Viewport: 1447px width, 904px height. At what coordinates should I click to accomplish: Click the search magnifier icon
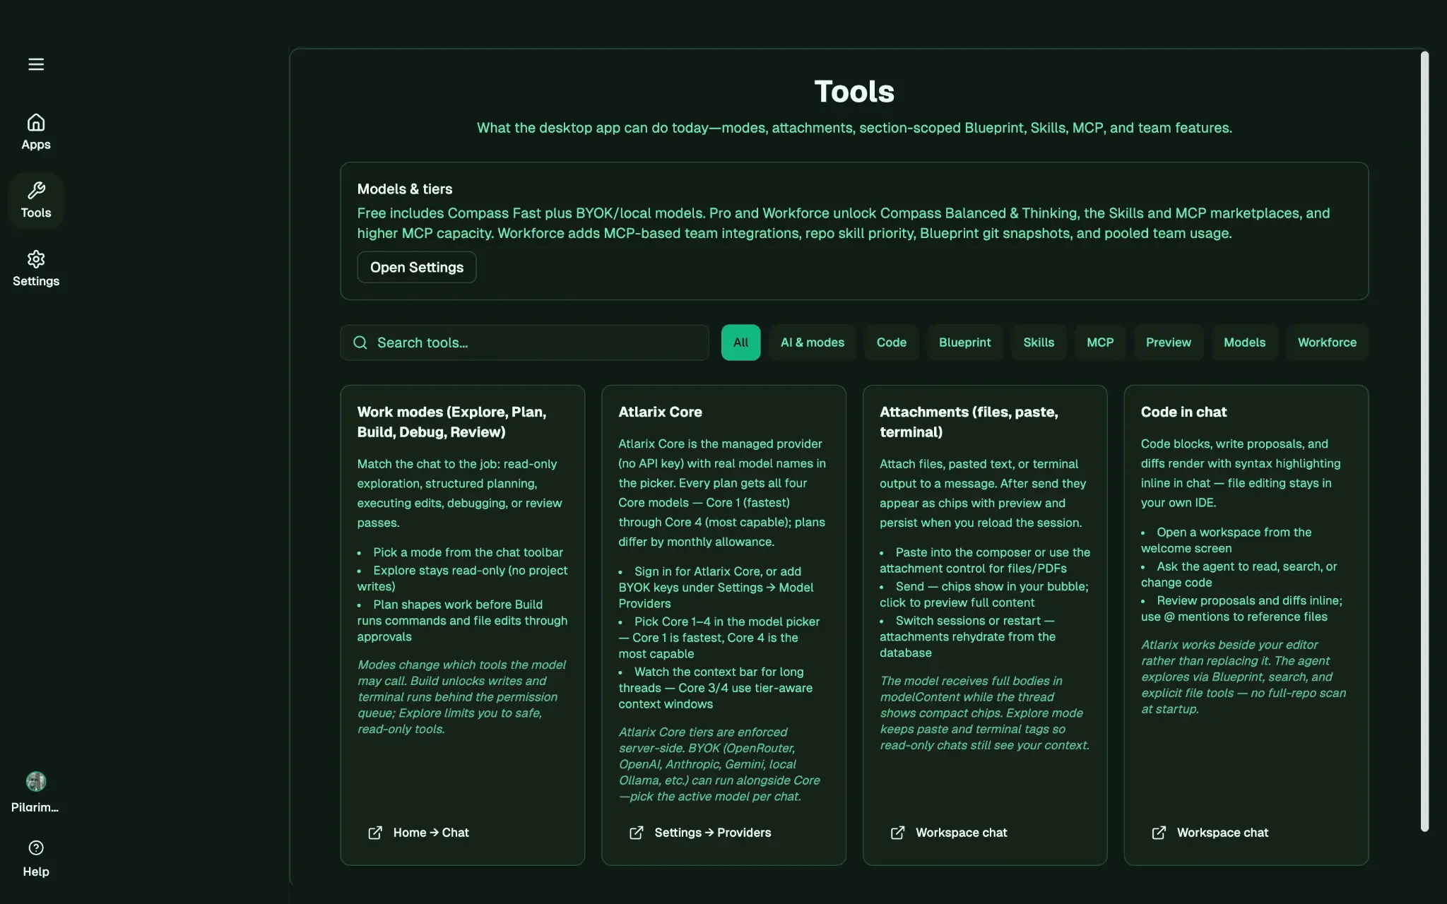coord(360,343)
